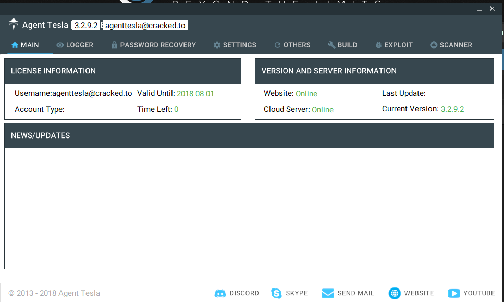Screen dimensions: 504x302
Task: Click inside the News/Updates content area
Action: (x=249, y=208)
